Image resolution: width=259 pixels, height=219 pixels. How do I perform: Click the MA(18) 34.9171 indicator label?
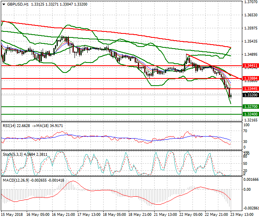pyautogui.click(x=49, y=126)
